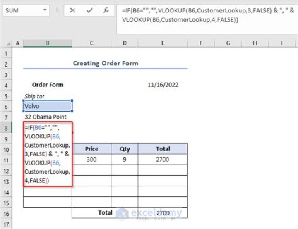Select the date cell 11/16/2022

point(163,85)
